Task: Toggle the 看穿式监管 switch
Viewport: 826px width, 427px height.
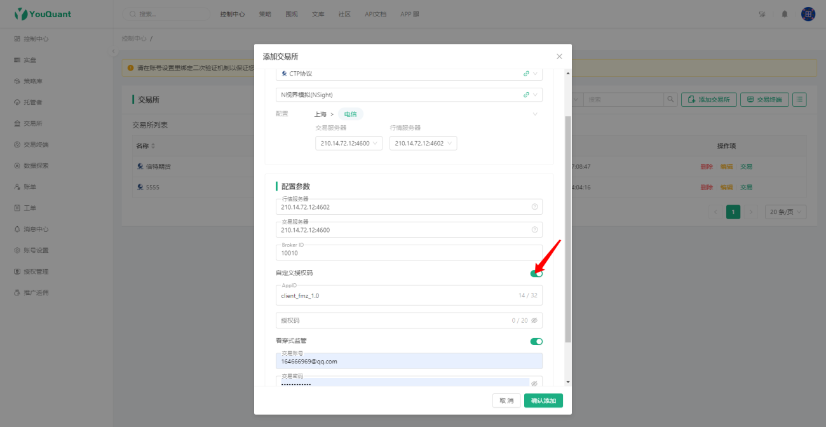Action: pyautogui.click(x=536, y=341)
